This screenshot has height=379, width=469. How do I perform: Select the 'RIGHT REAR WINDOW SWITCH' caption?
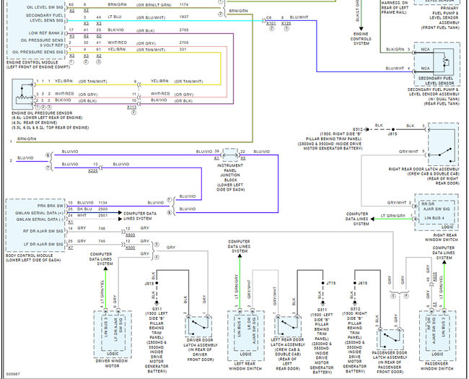pos(442,238)
